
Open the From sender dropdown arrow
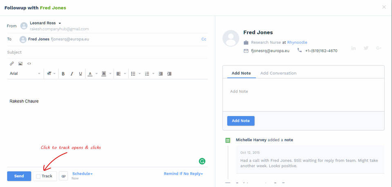(x=60, y=23)
